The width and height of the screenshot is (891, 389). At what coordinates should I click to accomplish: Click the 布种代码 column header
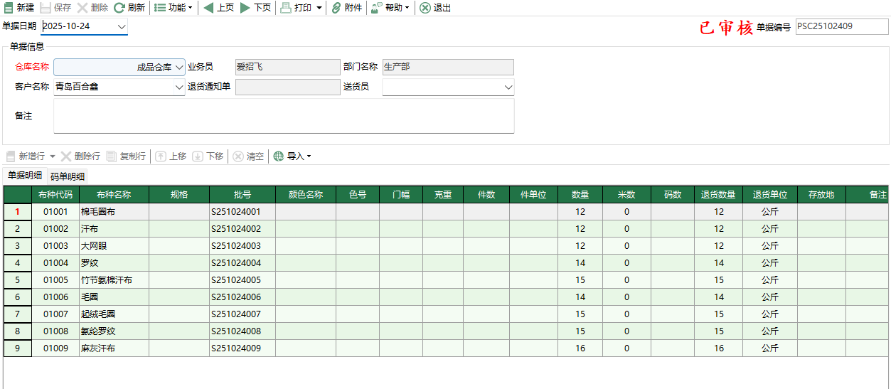click(55, 194)
